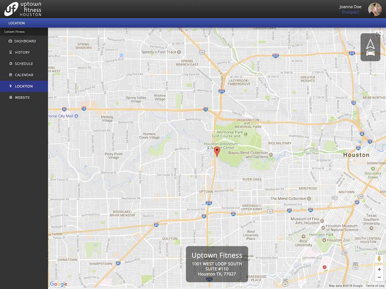Go to the Schedule page

[24, 64]
